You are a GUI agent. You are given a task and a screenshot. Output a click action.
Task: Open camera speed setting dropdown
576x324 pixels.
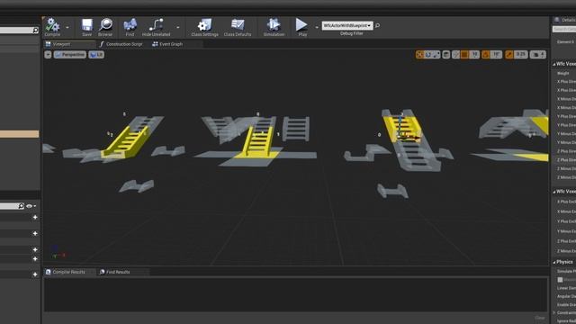[x=538, y=55]
